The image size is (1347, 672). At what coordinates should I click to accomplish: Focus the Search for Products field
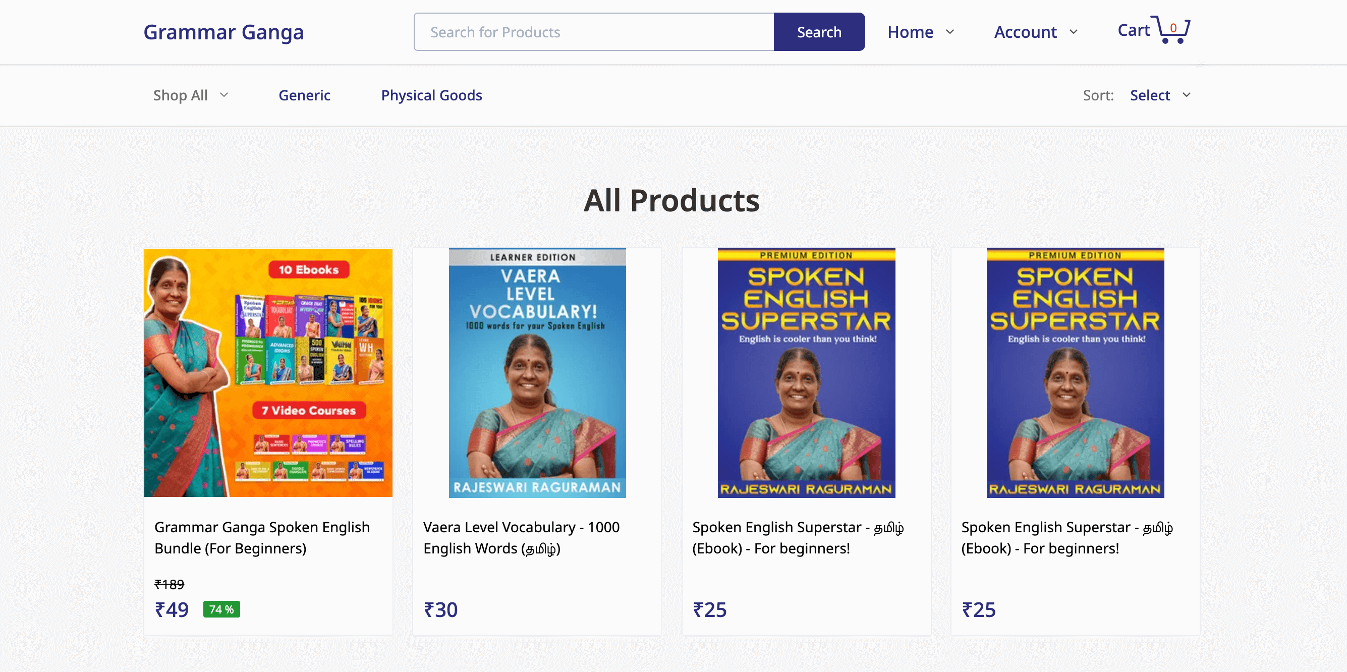tap(593, 32)
